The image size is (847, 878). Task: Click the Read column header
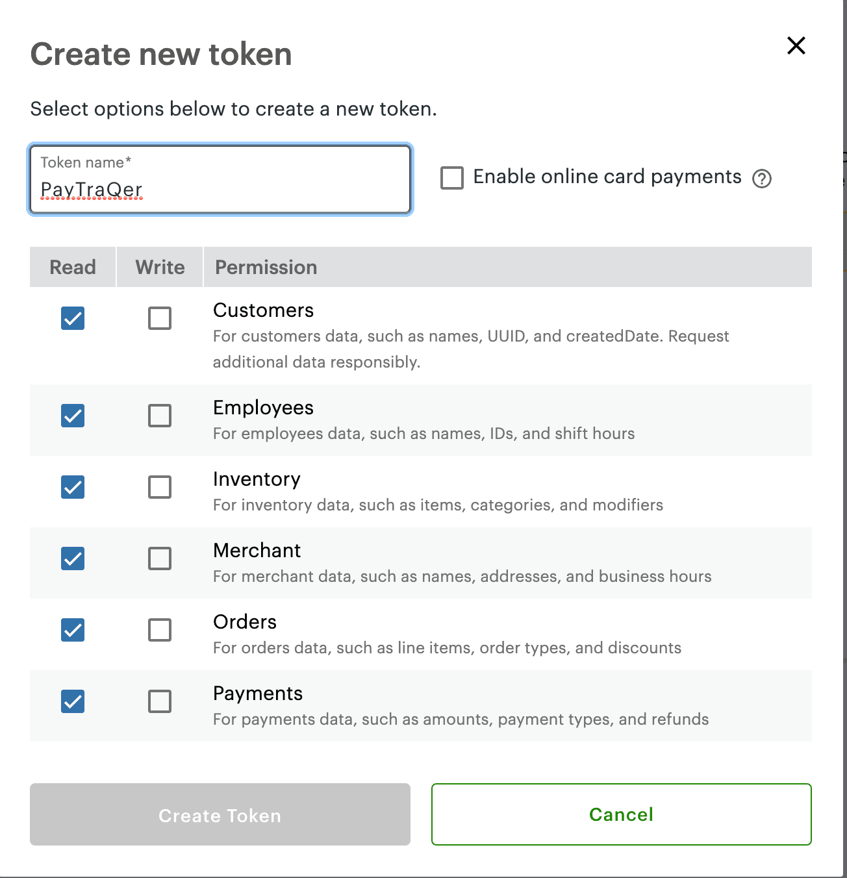[x=72, y=266]
